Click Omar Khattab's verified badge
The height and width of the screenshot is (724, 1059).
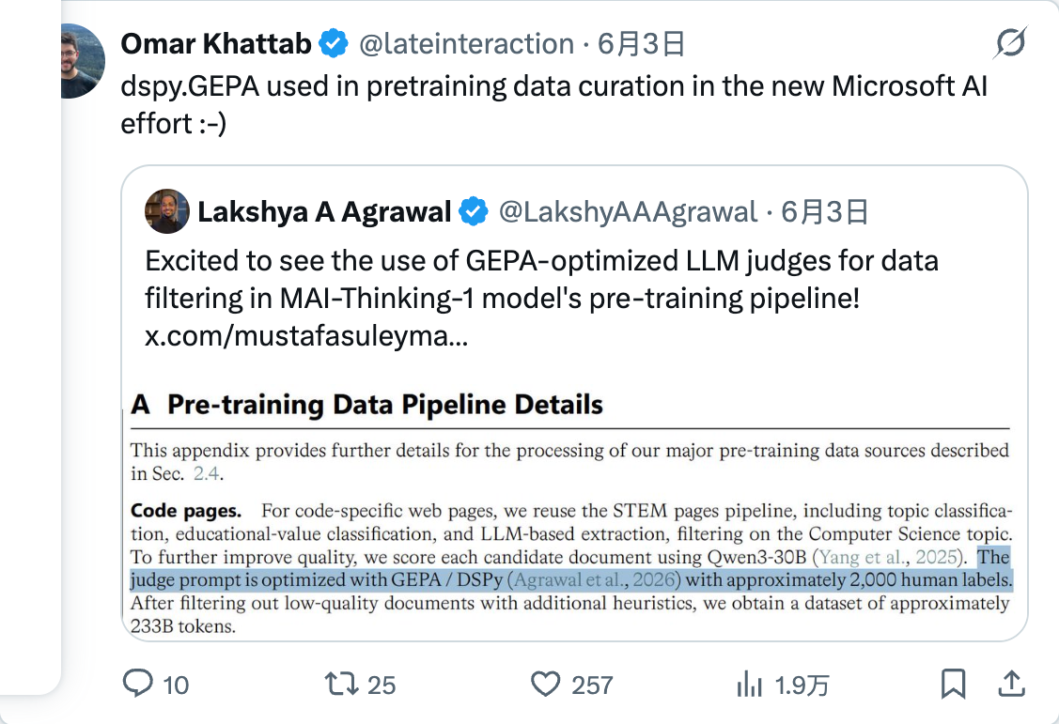coord(333,43)
